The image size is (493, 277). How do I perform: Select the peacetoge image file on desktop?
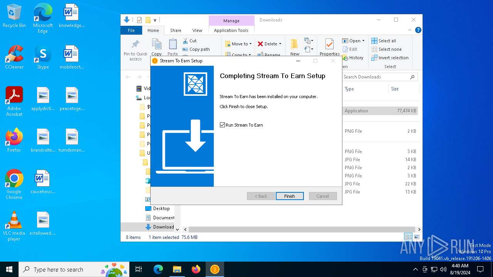(72, 99)
